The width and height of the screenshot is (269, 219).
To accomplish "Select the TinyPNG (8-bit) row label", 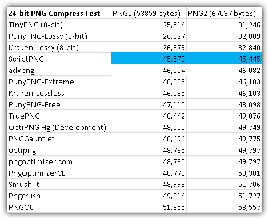I will pyautogui.click(x=59, y=25).
